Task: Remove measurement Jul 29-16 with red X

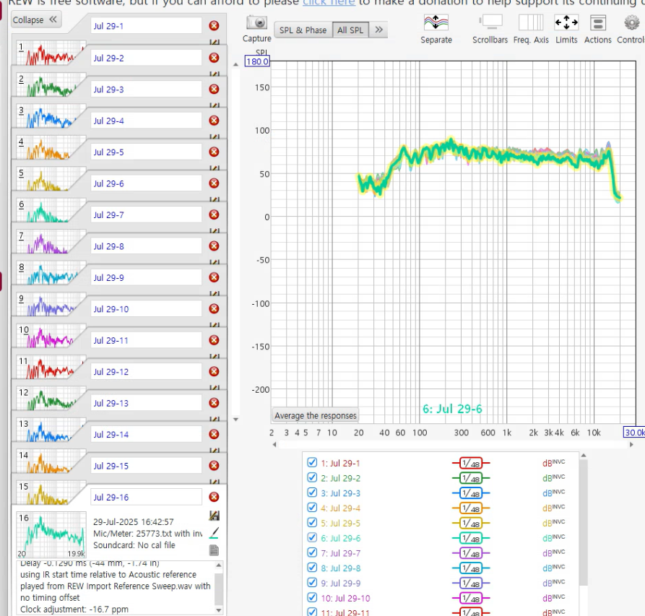Action: (x=214, y=497)
